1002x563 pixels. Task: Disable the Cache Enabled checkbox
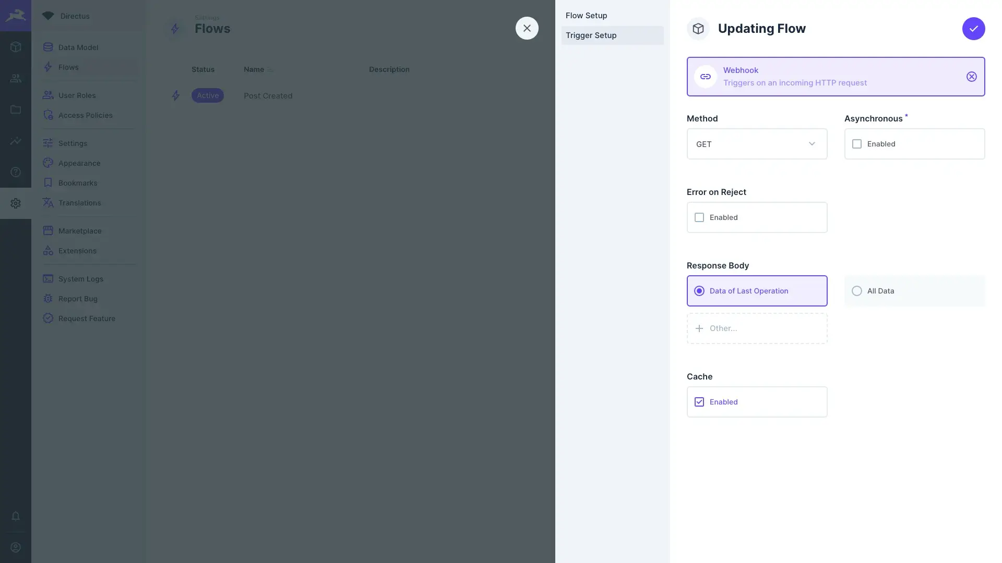coord(699,401)
